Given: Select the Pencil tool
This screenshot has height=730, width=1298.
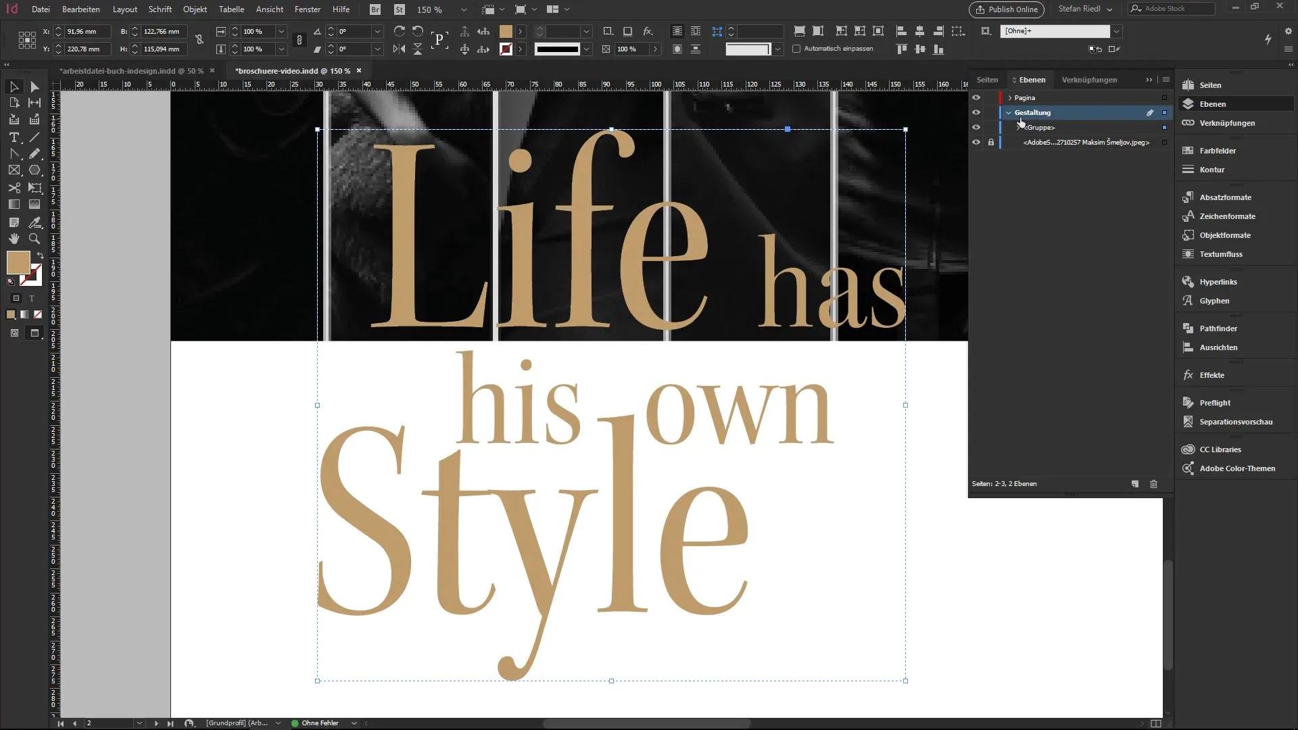Looking at the screenshot, I should (34, 154).
